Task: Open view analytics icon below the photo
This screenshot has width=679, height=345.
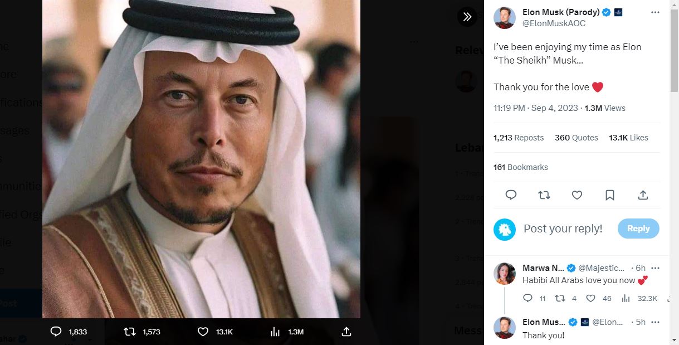Action: 275,332
